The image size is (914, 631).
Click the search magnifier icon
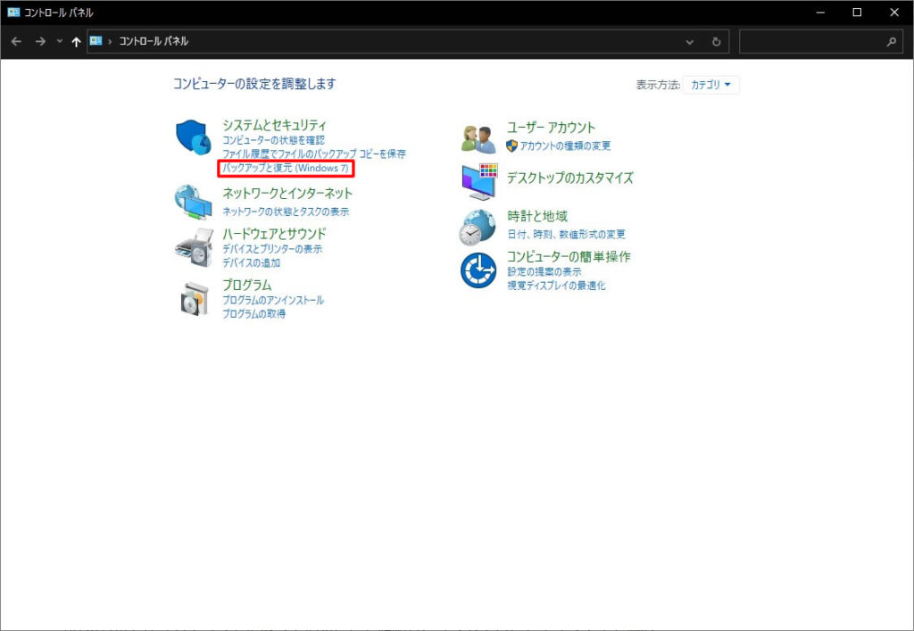pyautogui.click(x=892, y=42)
